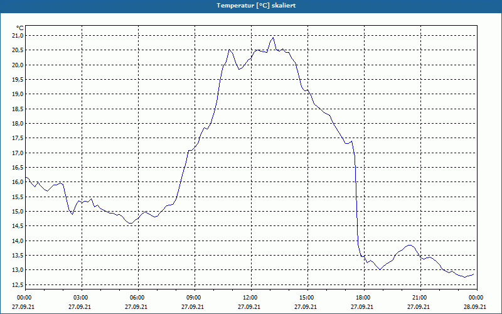Select the "14,0" y-axis label

pos(18,241)
